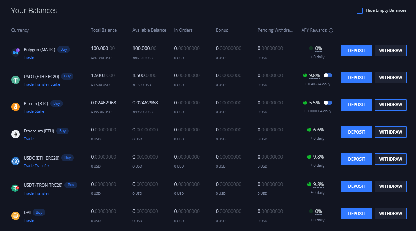Click the DAI coin icon
Image resolution: width=416 pixels, height=231 pixels.
[x=16, y=216]
